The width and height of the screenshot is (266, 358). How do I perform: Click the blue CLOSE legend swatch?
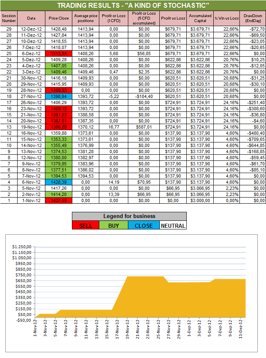tap(144, 225)
